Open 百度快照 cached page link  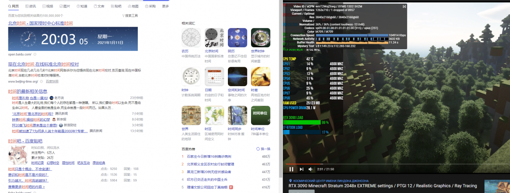pyautogui.click(x=52, y=81)
